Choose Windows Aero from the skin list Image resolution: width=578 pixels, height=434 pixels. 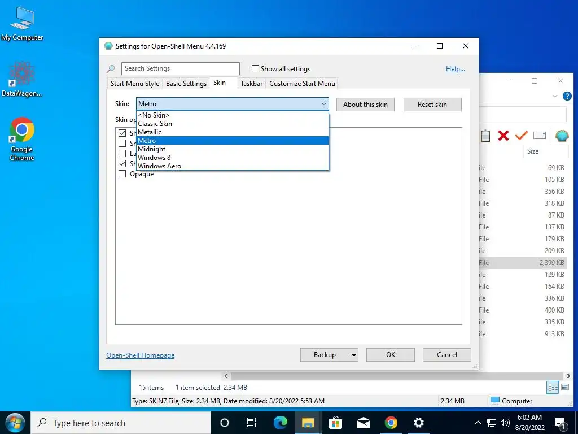233,166
